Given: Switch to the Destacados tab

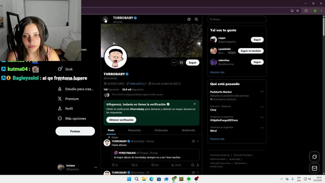Looking at the screenshot, I should pyautogui.click(x=161, y=130).
